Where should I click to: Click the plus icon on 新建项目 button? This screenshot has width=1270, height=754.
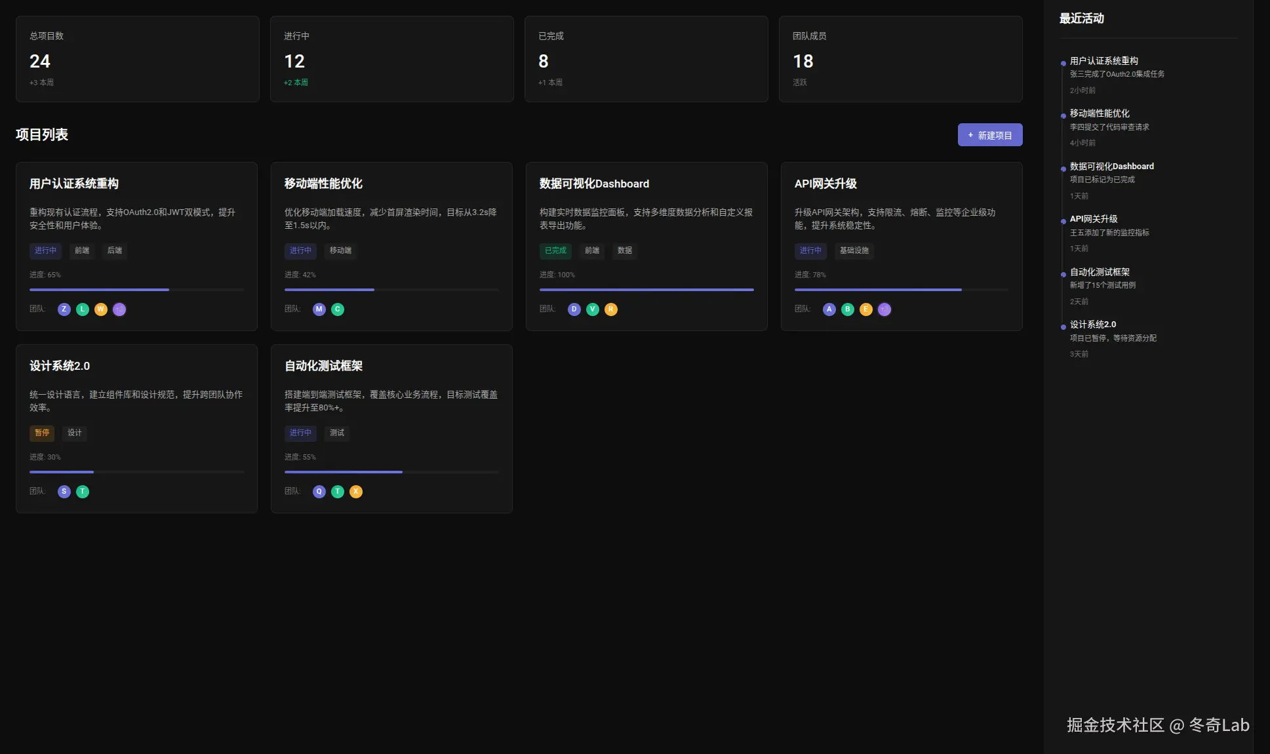click(x=970, y=134)
